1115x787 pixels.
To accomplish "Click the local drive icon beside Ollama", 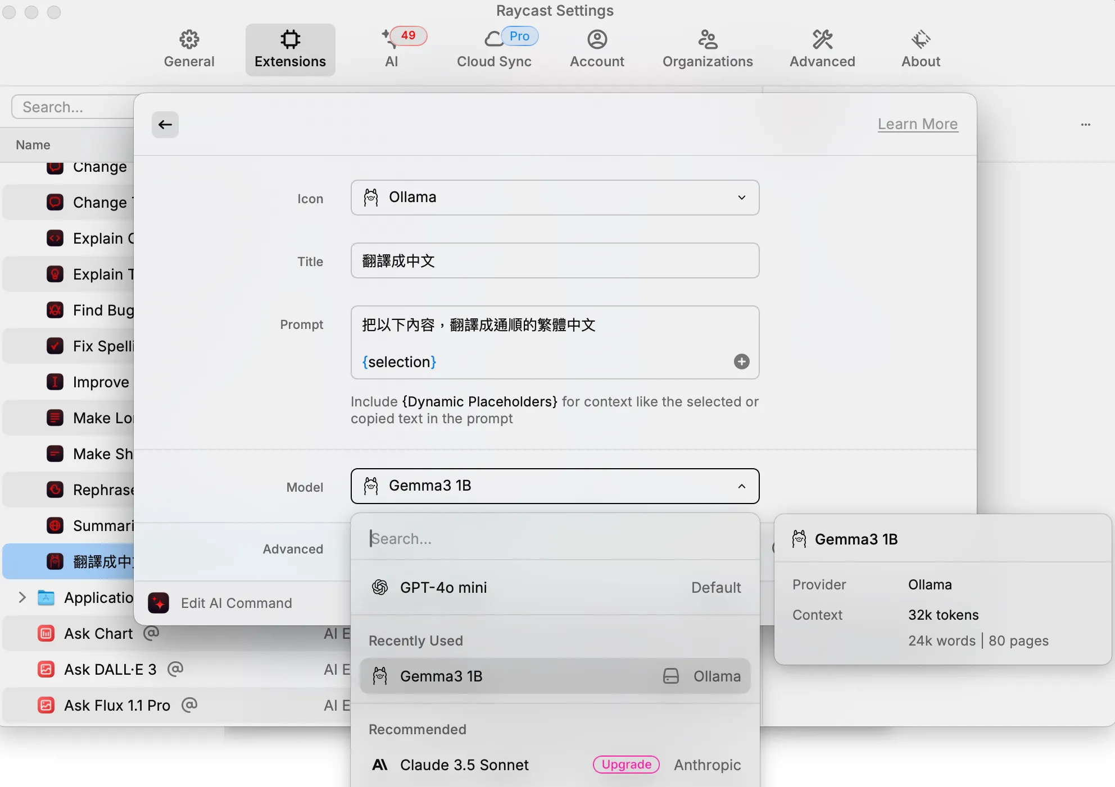I will [x=671, y=676].
